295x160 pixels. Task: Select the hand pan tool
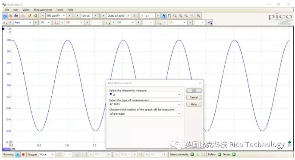pos(169,16)
